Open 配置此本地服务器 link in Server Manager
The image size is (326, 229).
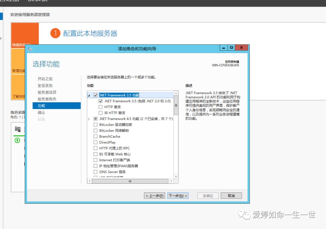point(90,33)
